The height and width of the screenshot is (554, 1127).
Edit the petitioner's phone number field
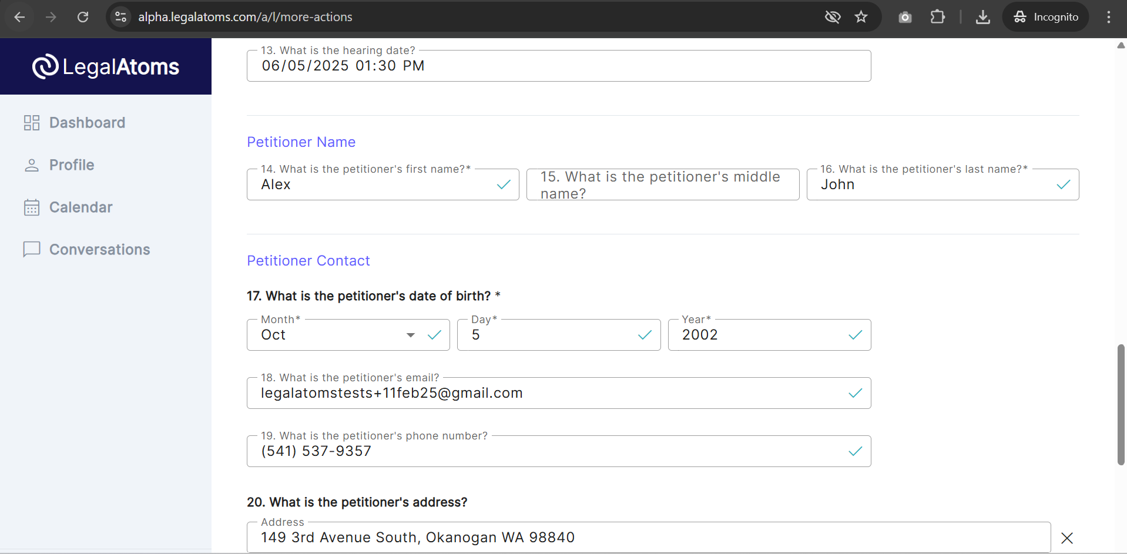click(559, 451)
